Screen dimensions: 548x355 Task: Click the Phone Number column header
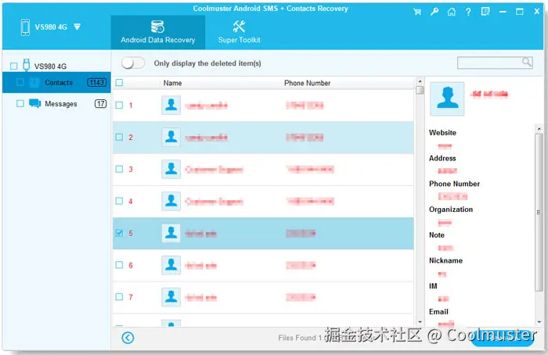307,83
